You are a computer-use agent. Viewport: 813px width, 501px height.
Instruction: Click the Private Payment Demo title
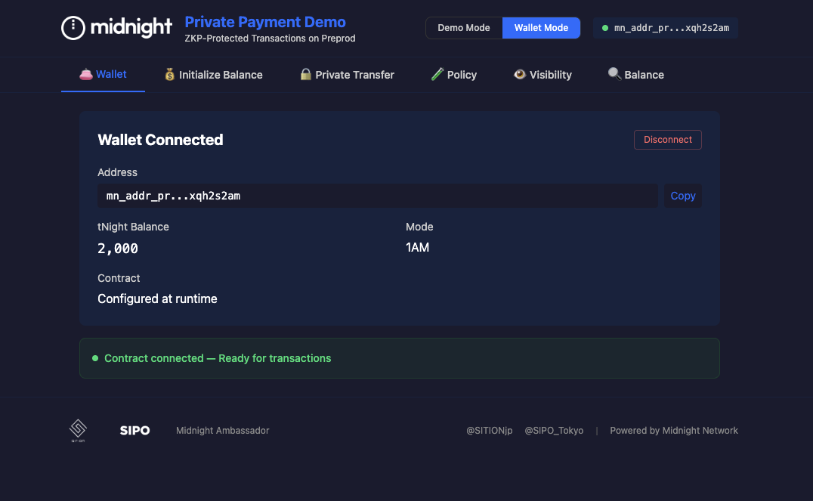[x=265, y=22]
